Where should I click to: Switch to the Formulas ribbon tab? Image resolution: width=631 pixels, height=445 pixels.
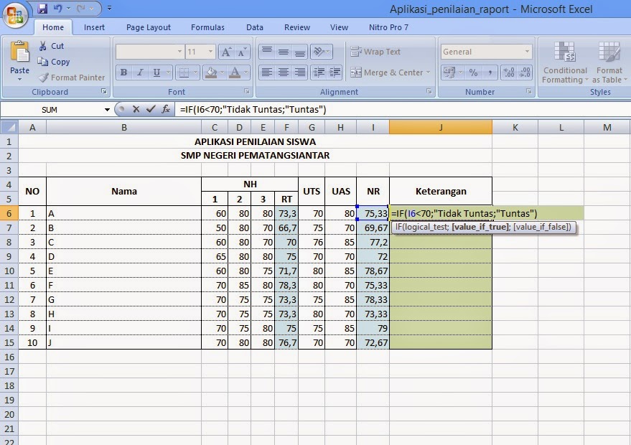(x=207, y=27)
